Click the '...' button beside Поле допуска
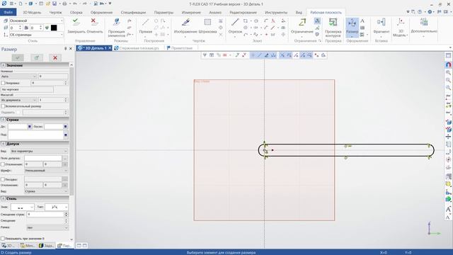 pos(65,158)
